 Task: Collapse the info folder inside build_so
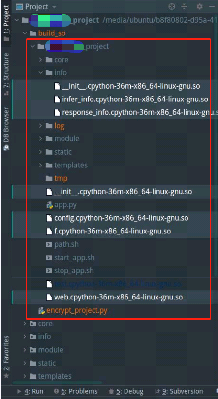40,73
